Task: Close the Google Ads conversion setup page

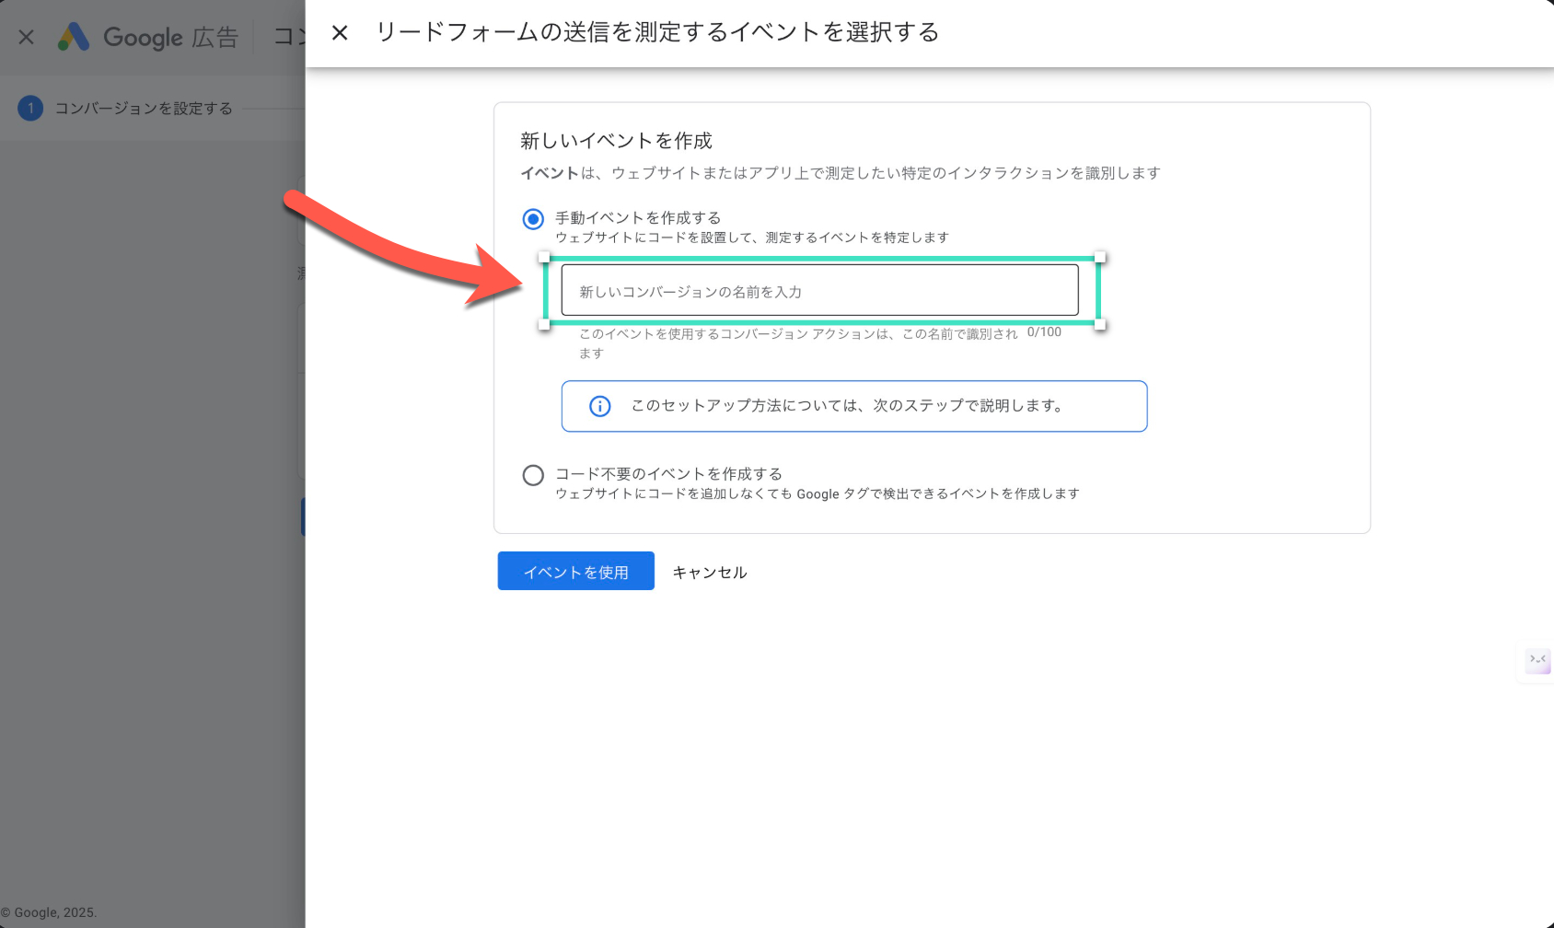Action: pos(27,37)
